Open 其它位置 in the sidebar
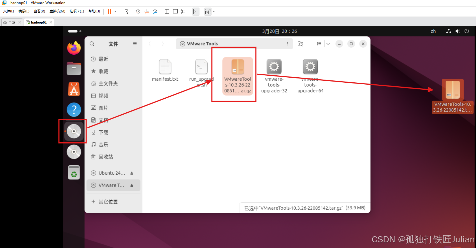Image resolution: width=476 pixels, height=248 pixels. click(108, 202)
